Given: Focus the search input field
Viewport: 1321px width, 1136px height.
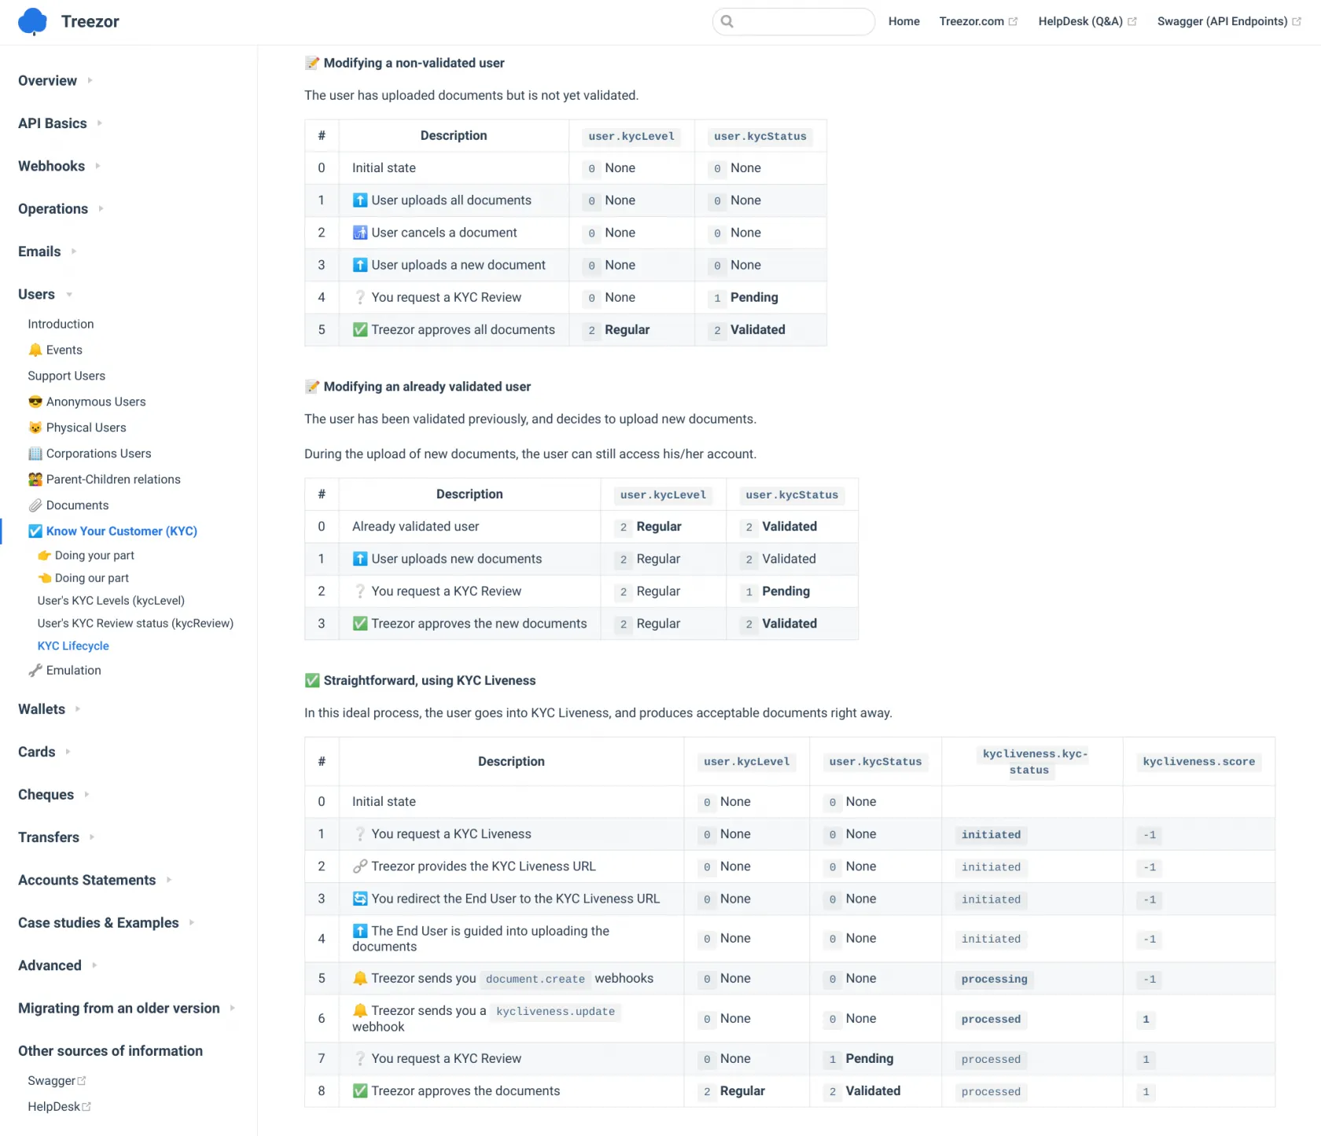Looking at the screenshot, I should pyautogui.click(x=802, y=21).
